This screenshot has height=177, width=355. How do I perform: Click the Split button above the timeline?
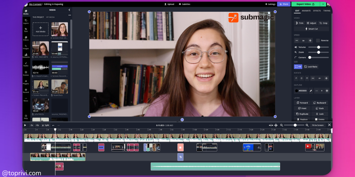(45, 125)
